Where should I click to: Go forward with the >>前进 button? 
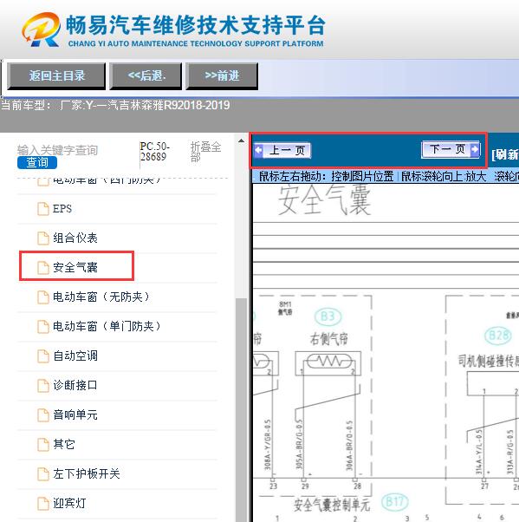[x=222, y=76]
